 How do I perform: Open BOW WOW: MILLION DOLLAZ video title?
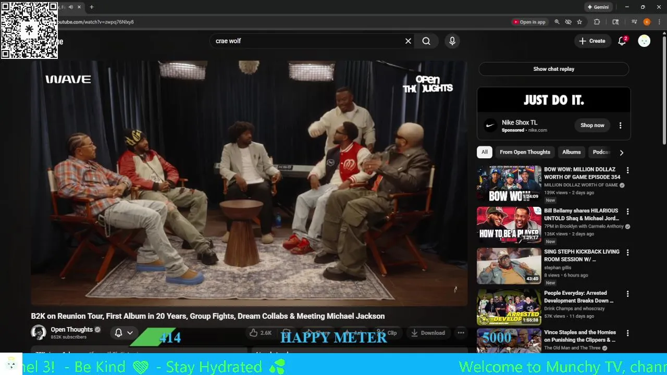[x=582, y=173]
